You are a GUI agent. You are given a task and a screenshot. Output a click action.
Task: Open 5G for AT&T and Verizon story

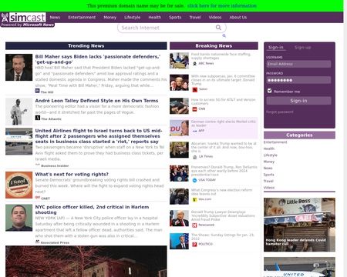point(224,102)
